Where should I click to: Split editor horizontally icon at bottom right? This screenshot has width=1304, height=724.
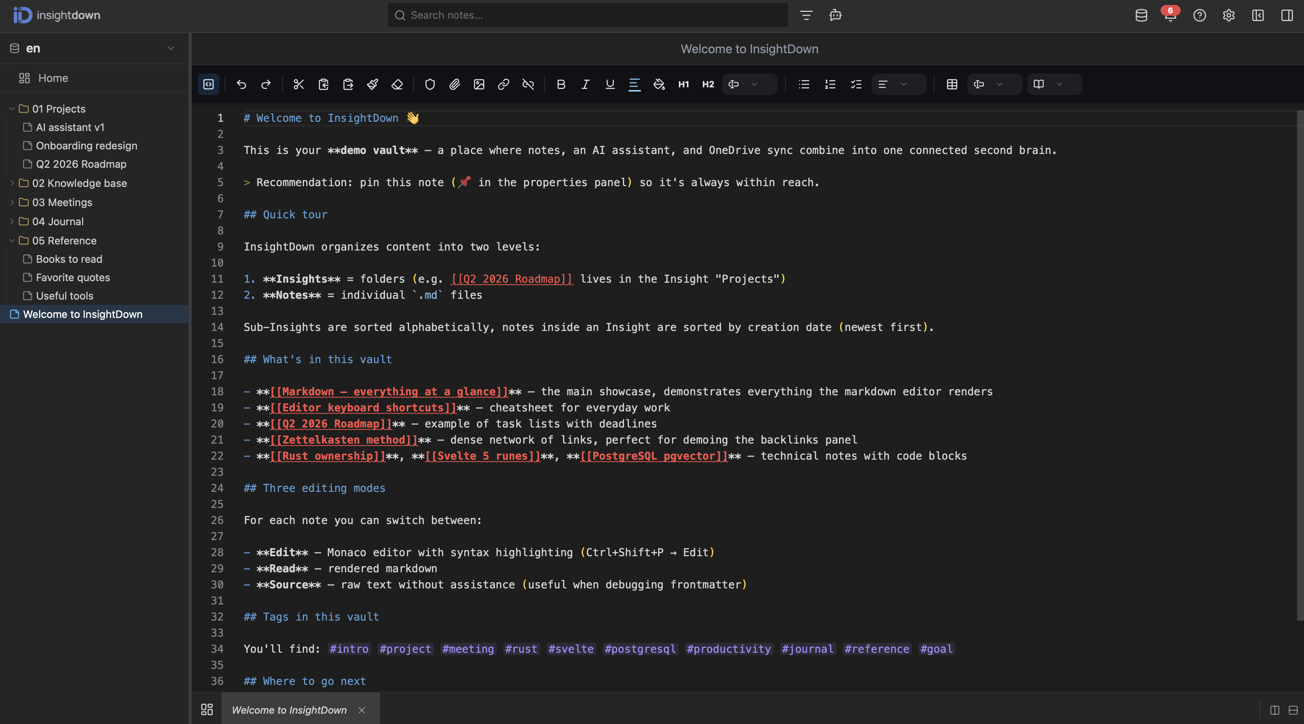coord(1293,710)
